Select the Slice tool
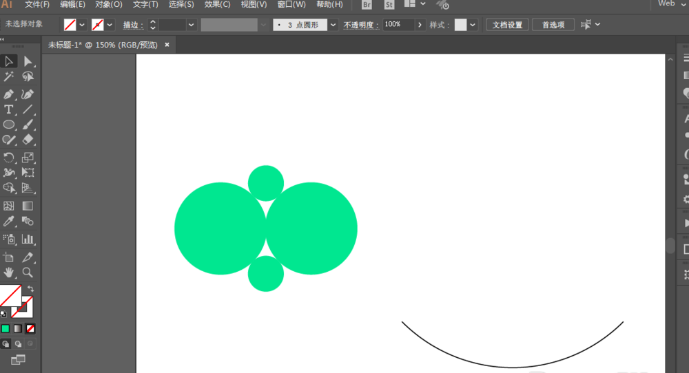 28,257
